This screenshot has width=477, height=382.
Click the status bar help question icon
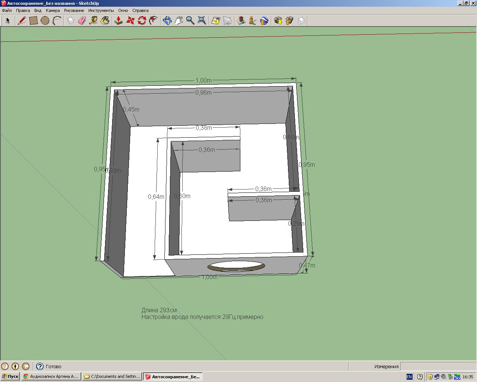[x=40, y=366]
